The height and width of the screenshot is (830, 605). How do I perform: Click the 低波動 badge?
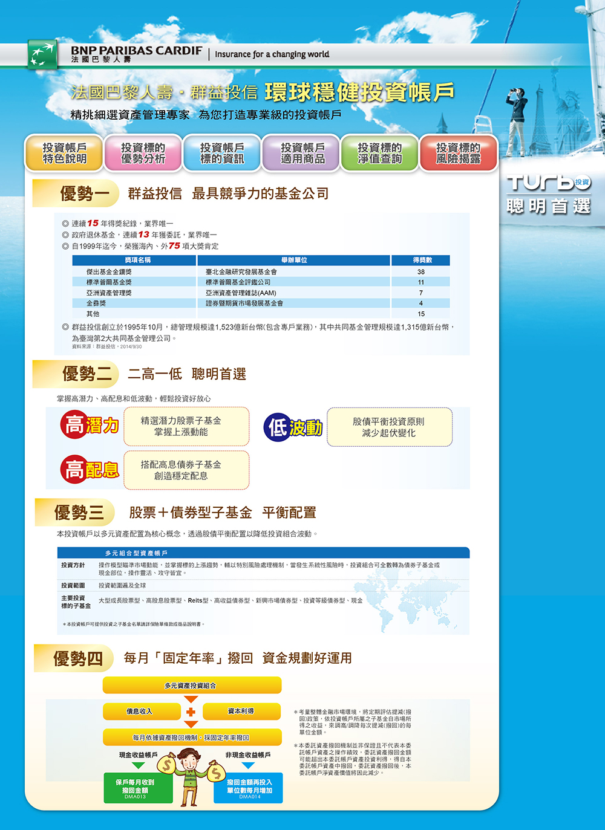(293, 427)
